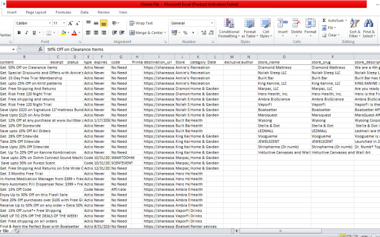The height and width of the screenshot is (237, 380).
Task: Open the font size dropdown
Action: tap(64, 23)
